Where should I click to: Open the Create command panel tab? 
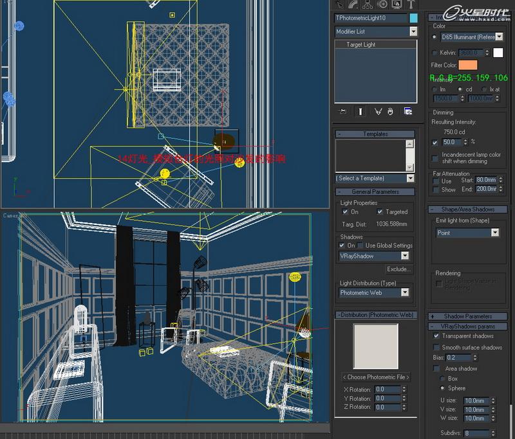click(x=340, y=4)
